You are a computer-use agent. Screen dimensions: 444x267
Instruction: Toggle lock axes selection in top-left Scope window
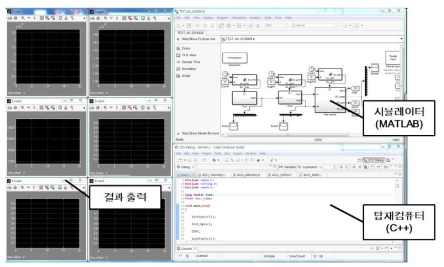pos(66,18)
